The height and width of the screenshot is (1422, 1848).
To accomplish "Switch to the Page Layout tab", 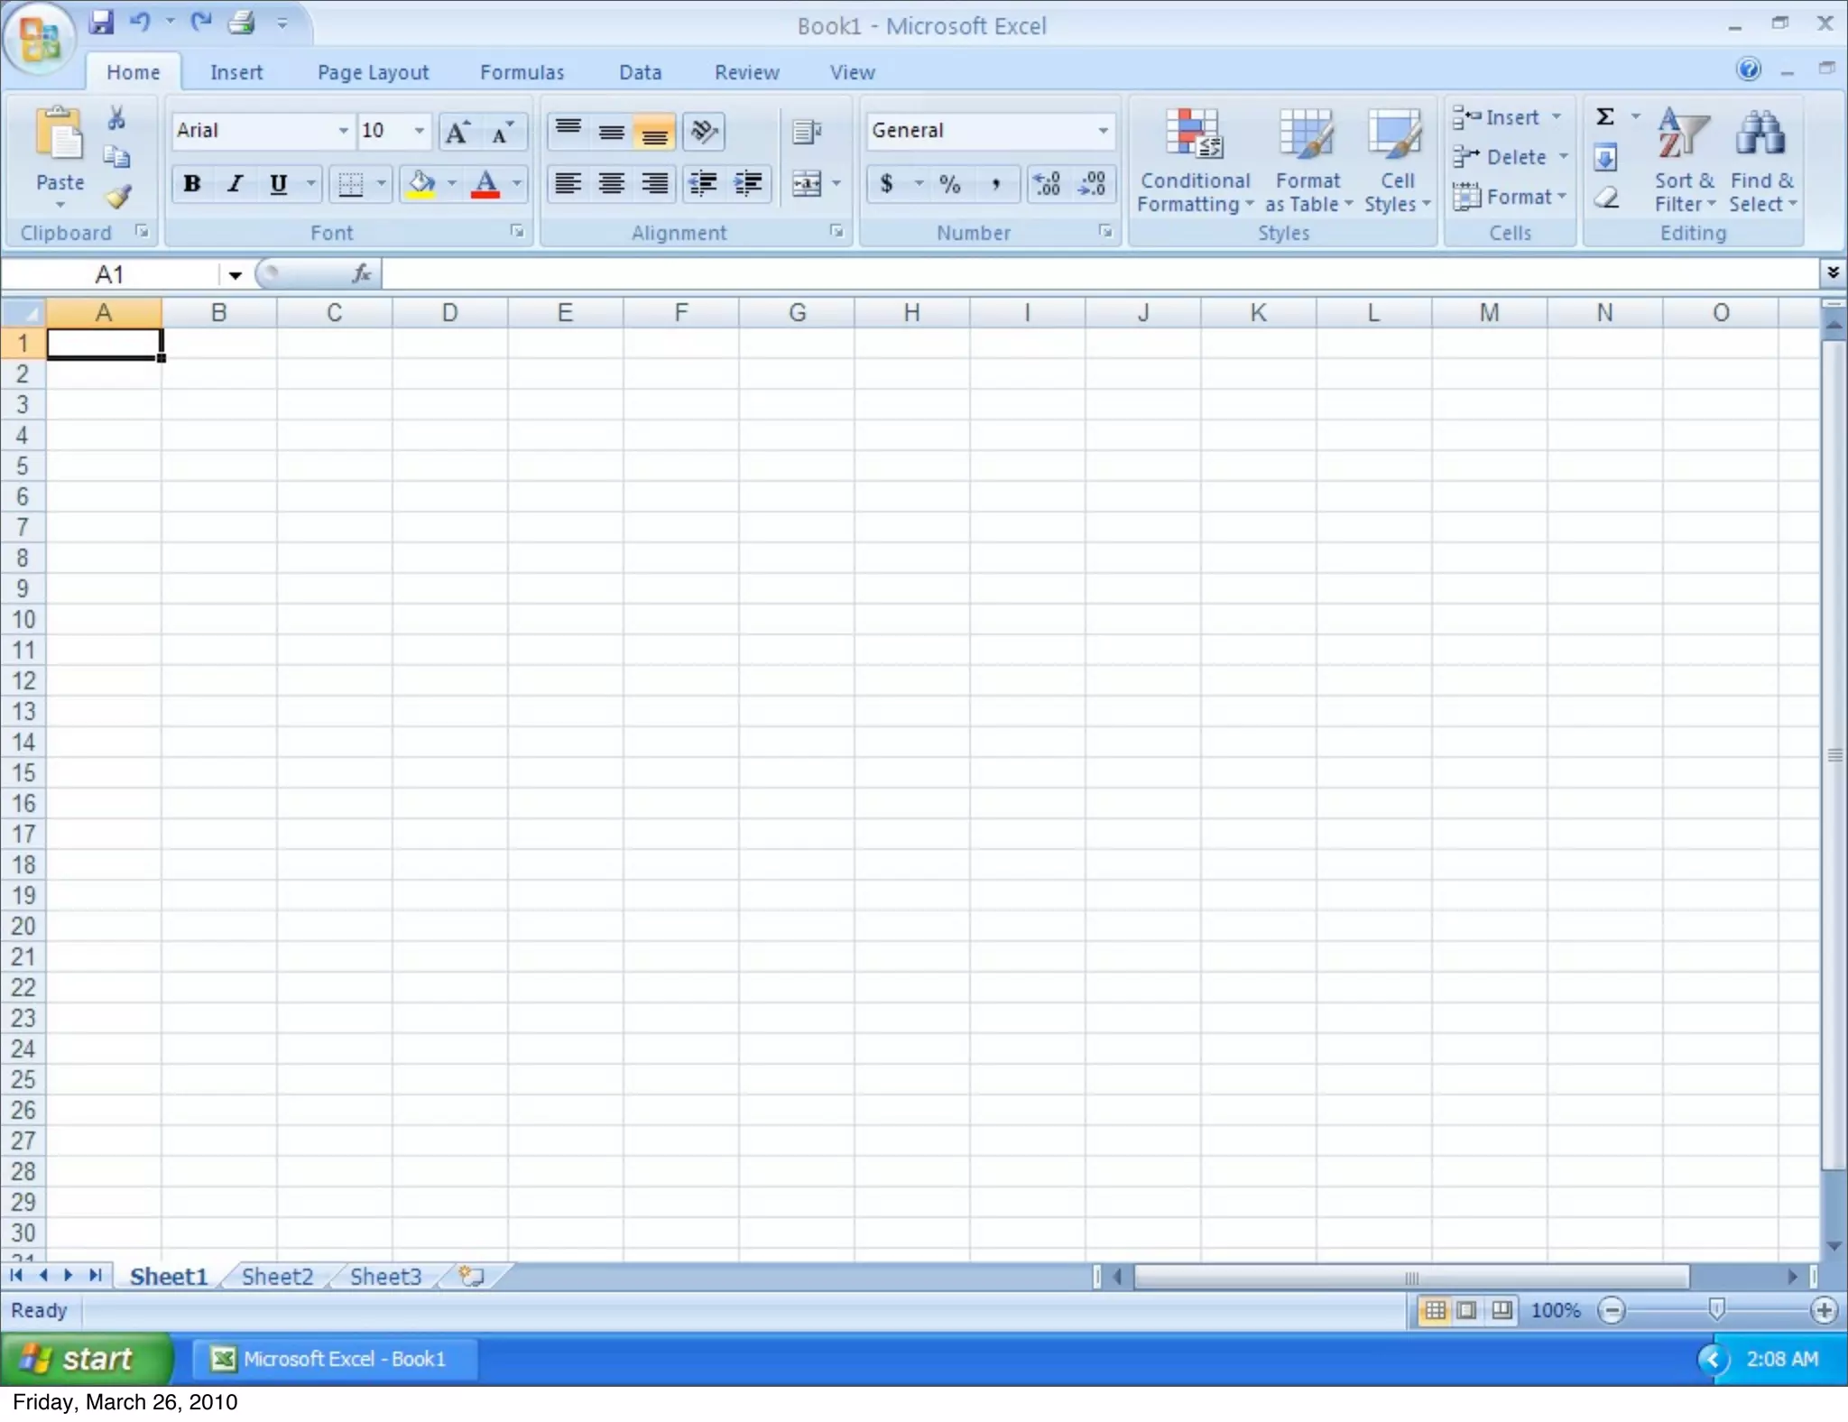I will [x=373, y=72].
